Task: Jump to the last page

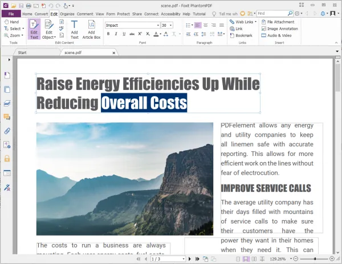Action: 197,259
